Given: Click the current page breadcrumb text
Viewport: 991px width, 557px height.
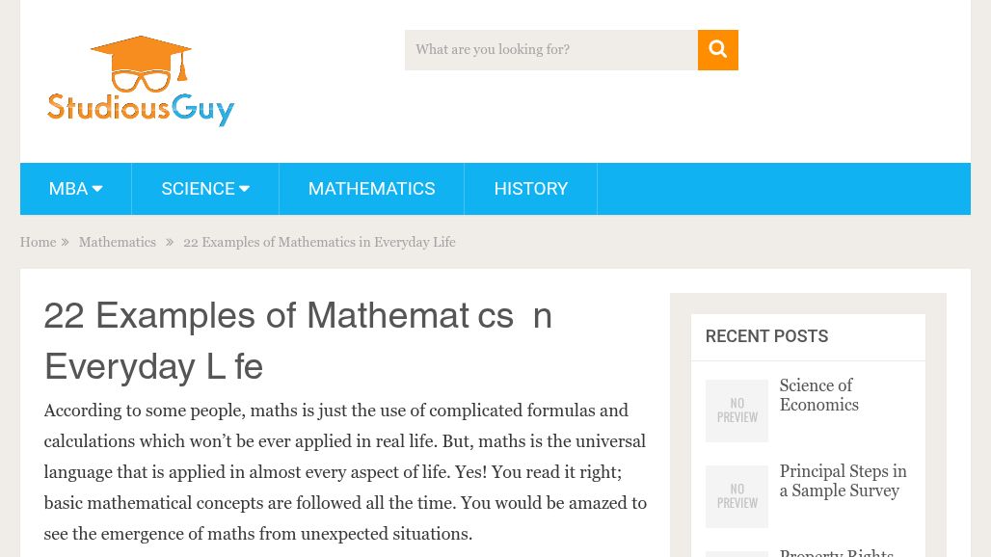Looking at the screenshot, I should pos(319,243).
